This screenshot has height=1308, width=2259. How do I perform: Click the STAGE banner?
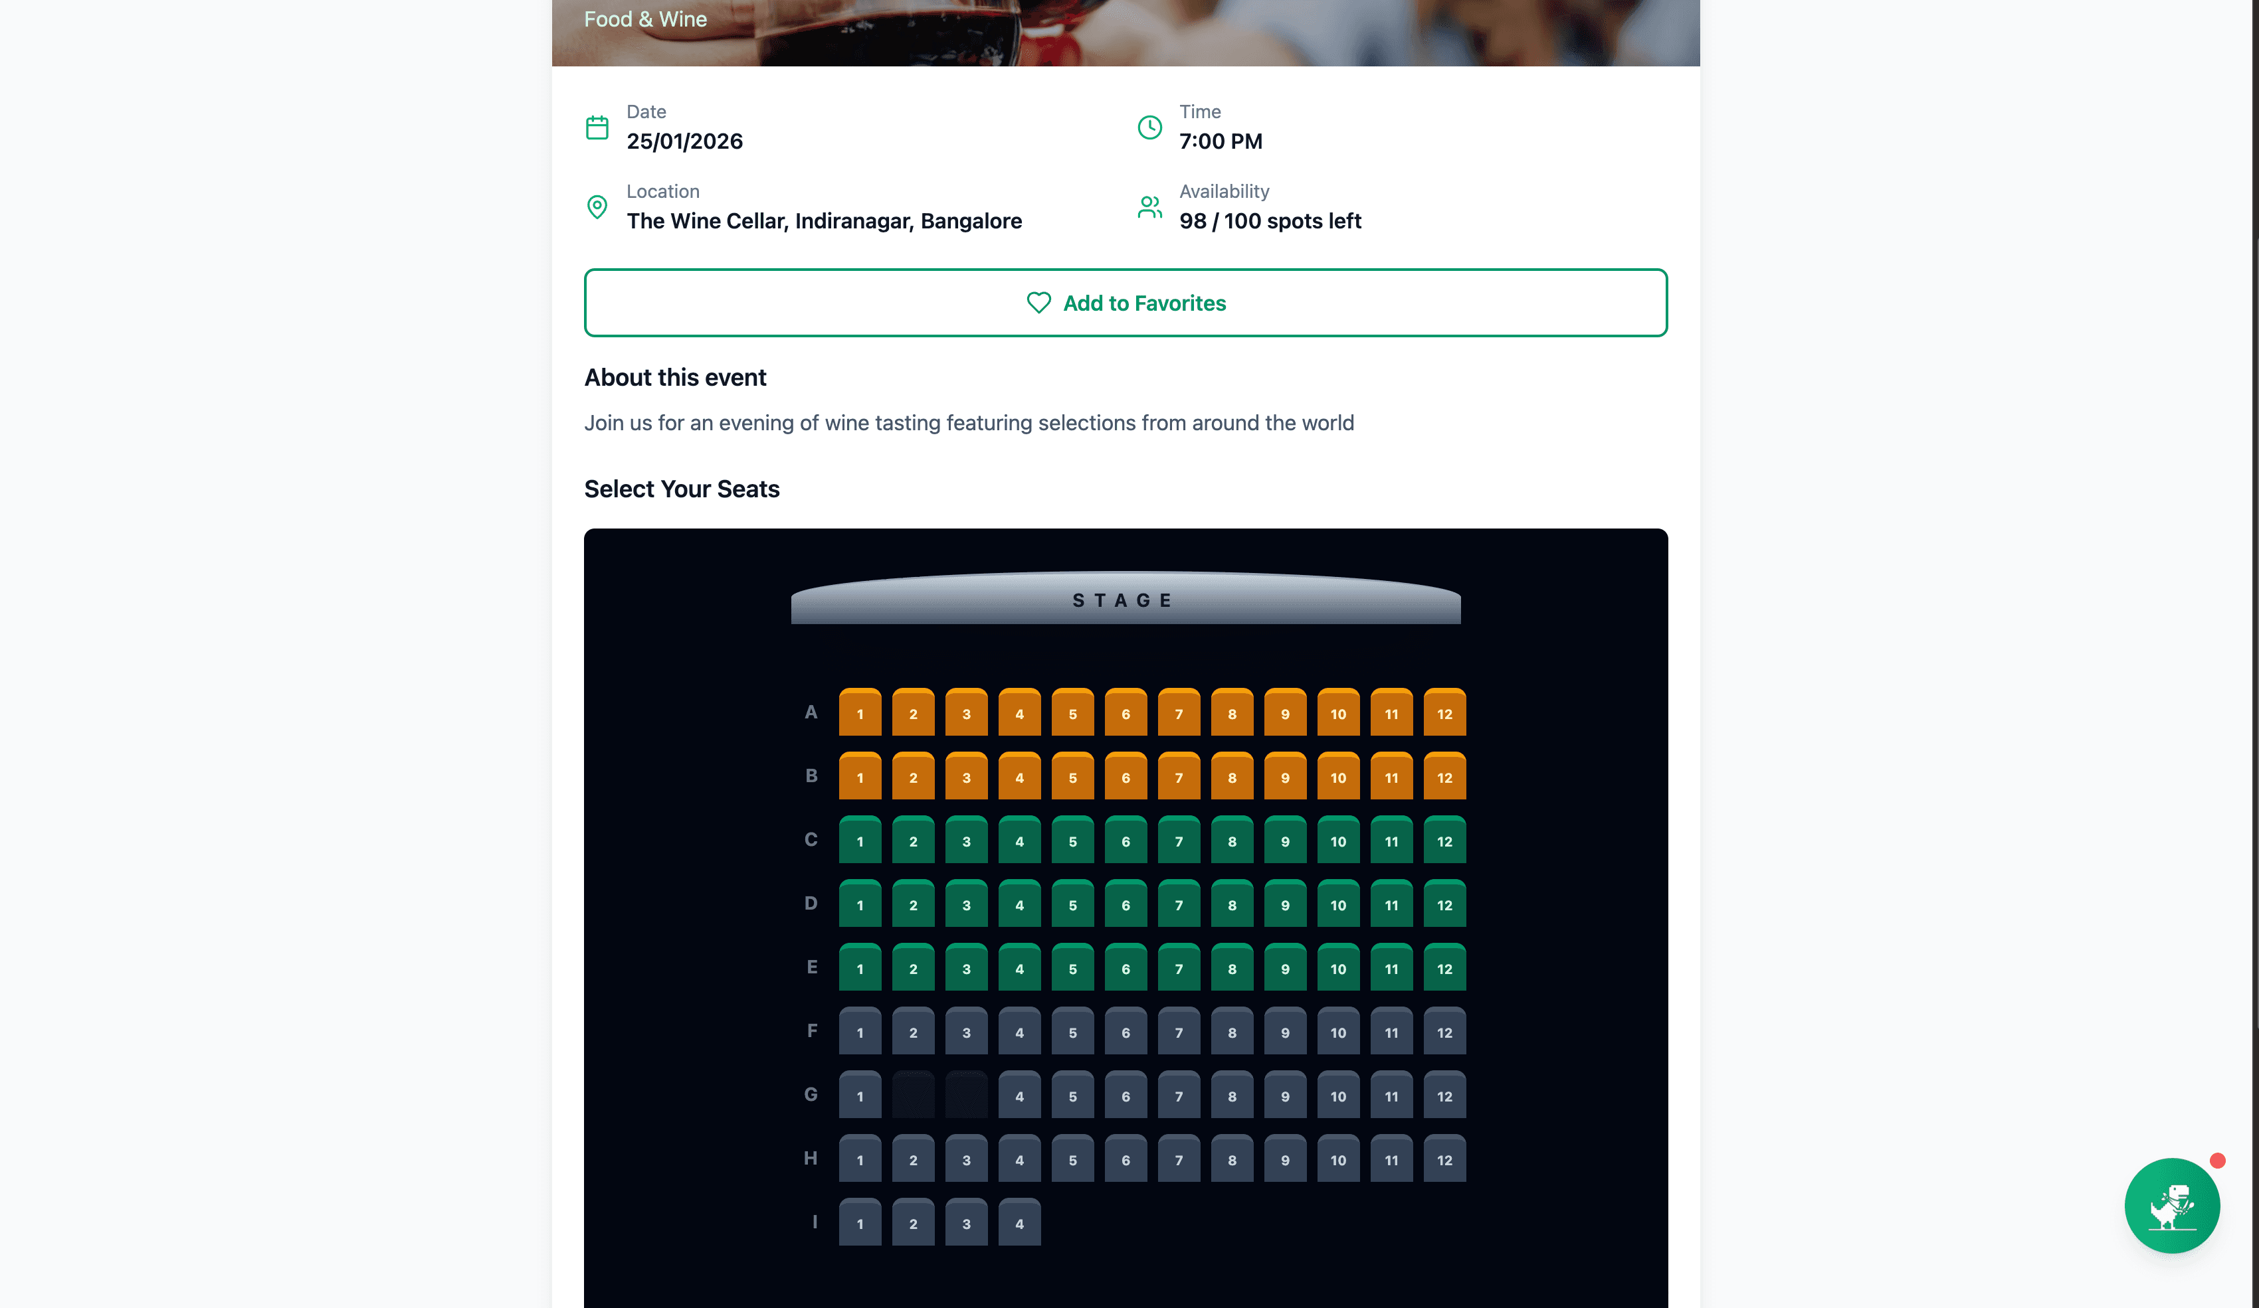point(1125,600)
